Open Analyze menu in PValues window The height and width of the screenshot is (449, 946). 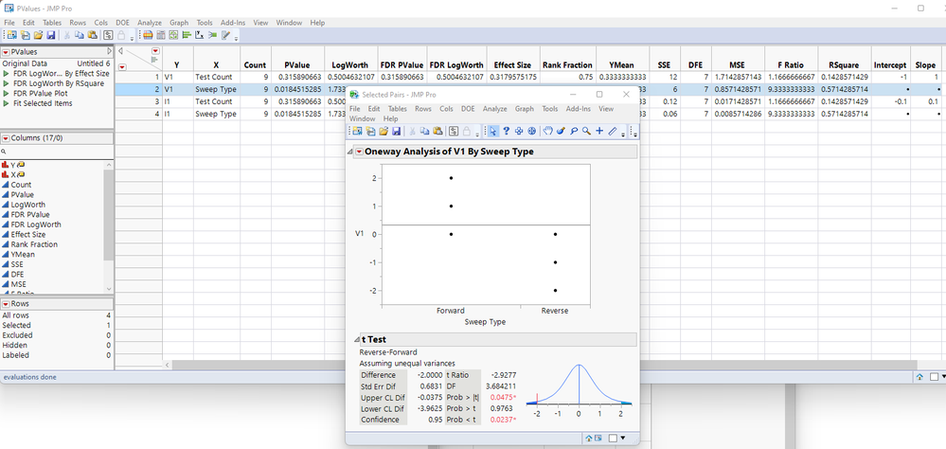click(x=150, y=23)
